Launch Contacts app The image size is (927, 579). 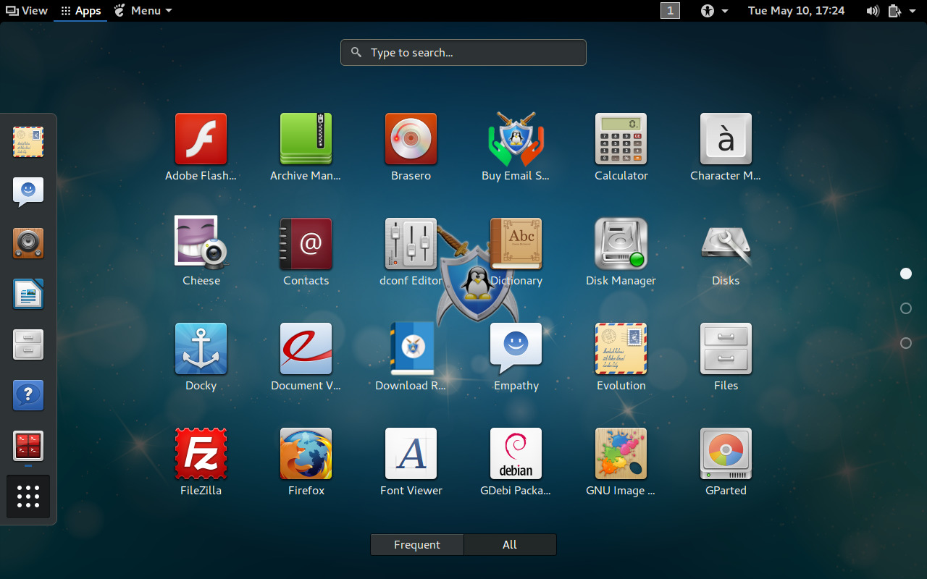(306, 244)
